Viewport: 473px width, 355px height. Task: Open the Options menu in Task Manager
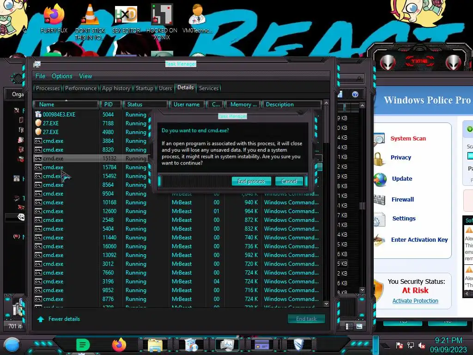pos(62,76)
